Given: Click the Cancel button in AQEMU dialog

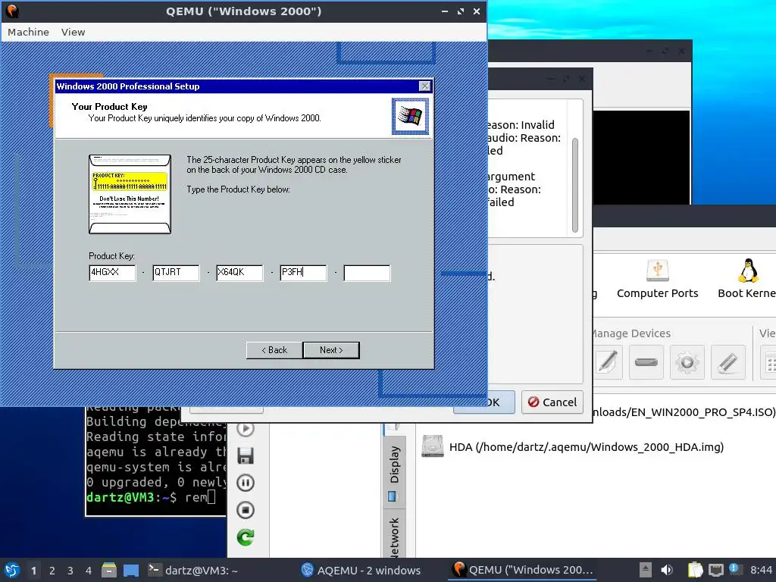Looking at the screenshot, I should pyautogui.click(x=552, y=402).
